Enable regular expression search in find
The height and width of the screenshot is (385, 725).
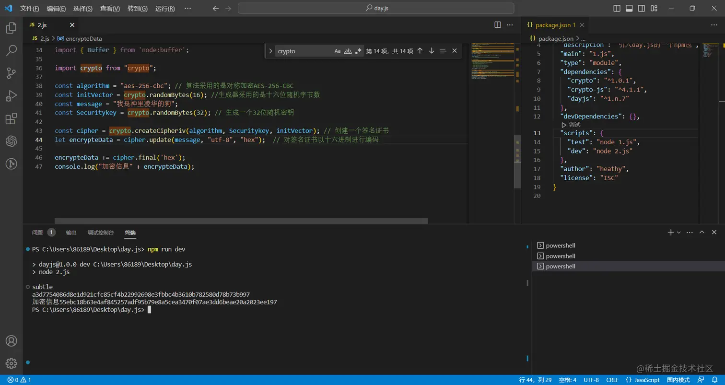(358, 51)
